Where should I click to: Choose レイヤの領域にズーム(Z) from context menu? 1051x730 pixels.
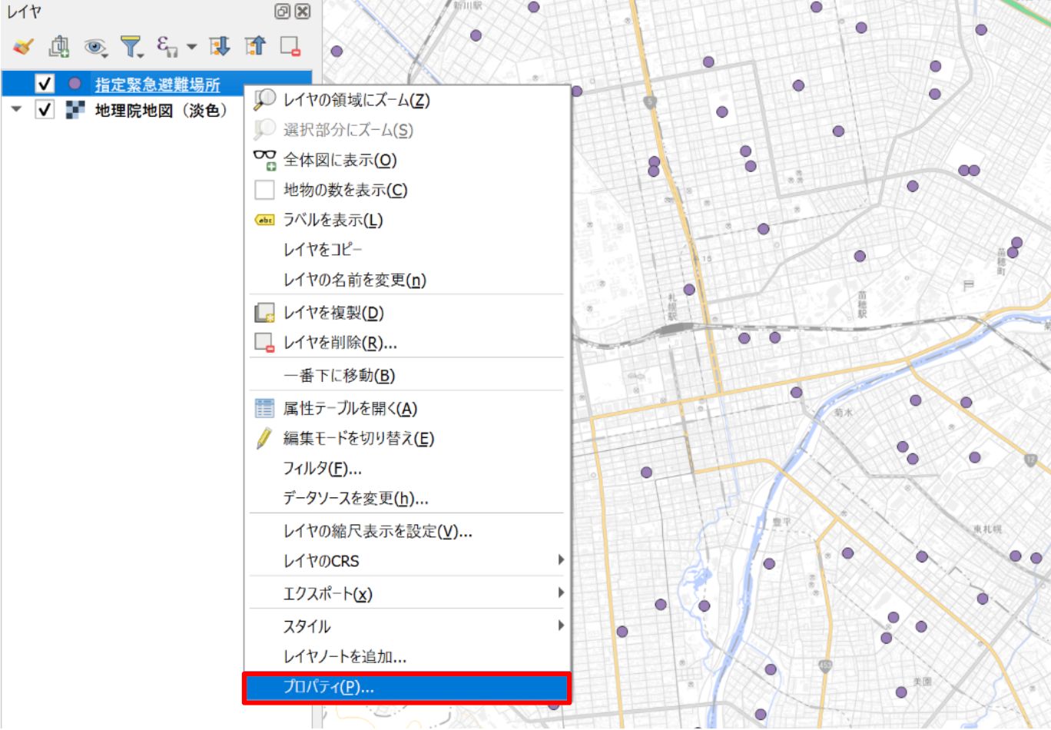(407, 100)
